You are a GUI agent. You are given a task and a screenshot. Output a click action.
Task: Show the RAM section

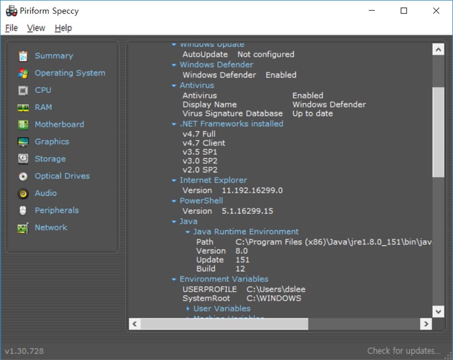point(44,108)
